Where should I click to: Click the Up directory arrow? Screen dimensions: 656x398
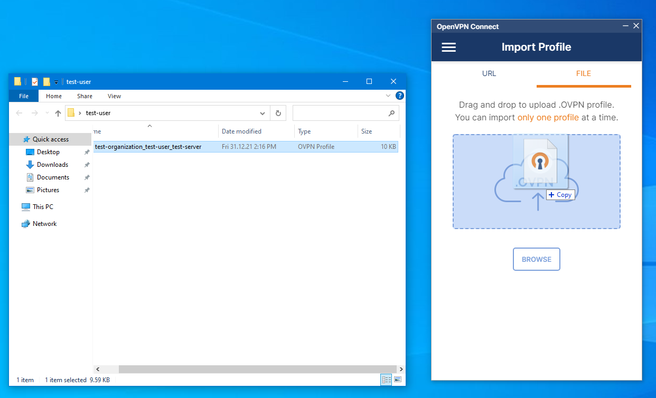coord(58,113)
